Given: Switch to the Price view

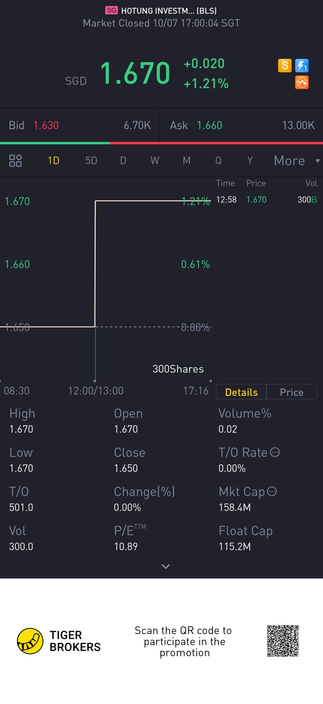Looking at the screenshot, I should 292,392.
